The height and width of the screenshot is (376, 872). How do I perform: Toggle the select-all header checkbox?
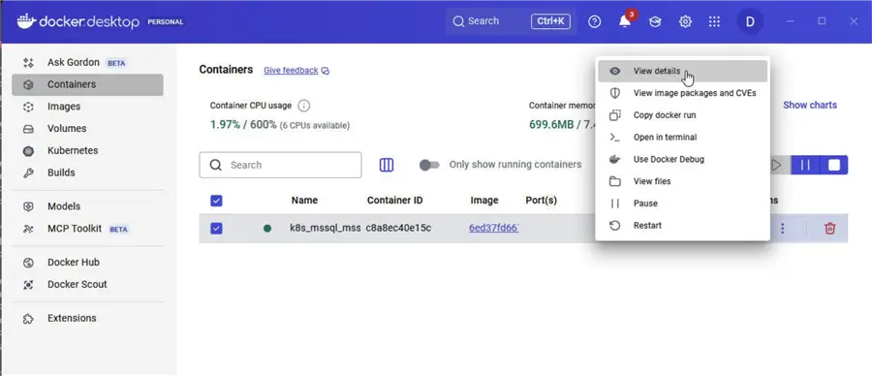click(216, 201)
